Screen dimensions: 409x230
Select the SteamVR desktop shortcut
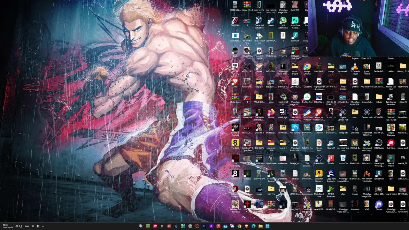pyautogui.click(x=331, y=143)
